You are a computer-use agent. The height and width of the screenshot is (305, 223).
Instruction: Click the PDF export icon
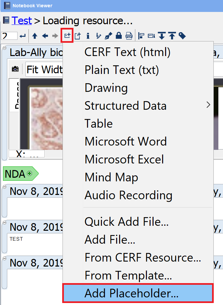click(x=129, y=36)
